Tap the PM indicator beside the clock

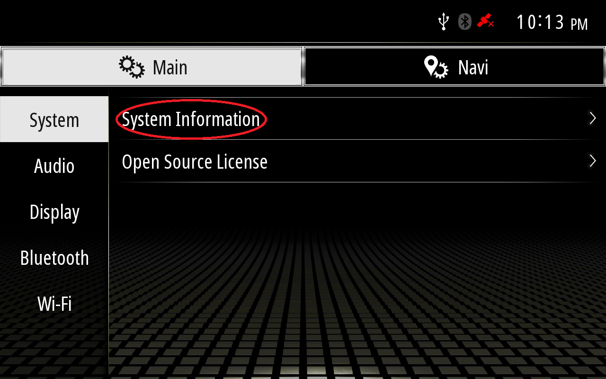[579, 24]
